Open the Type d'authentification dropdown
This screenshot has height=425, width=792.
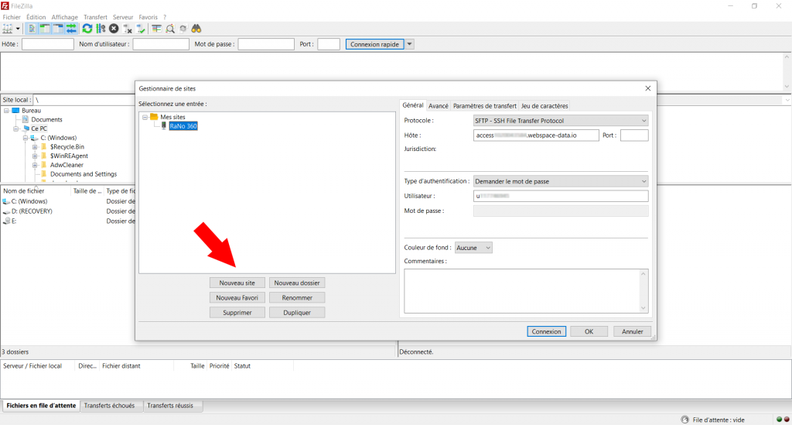tap(560, 181)
